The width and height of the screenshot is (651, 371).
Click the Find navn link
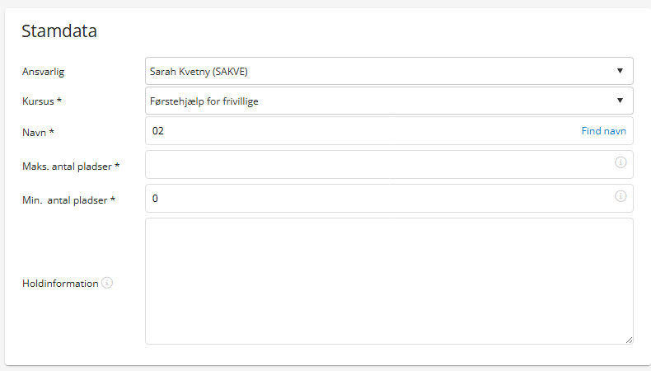click(603, 131)
